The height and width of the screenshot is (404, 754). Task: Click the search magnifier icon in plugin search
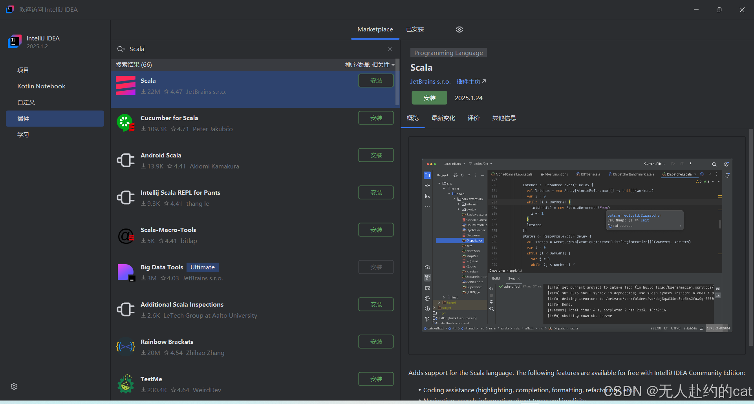coord(121,49)
